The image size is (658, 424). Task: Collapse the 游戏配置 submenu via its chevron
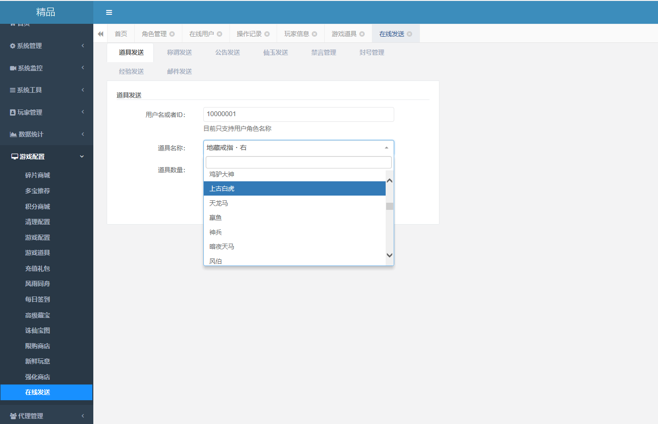[81, 156]
